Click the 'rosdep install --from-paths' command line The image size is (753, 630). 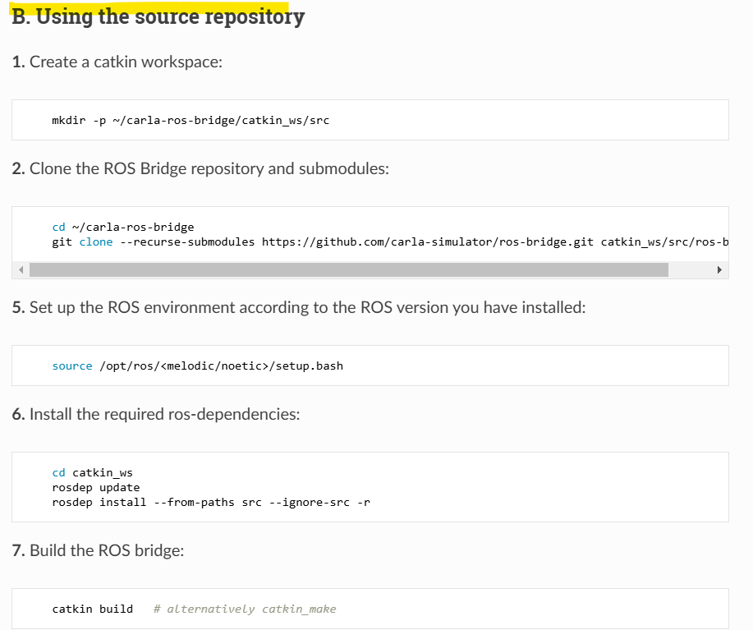click(x=211, y=502)
